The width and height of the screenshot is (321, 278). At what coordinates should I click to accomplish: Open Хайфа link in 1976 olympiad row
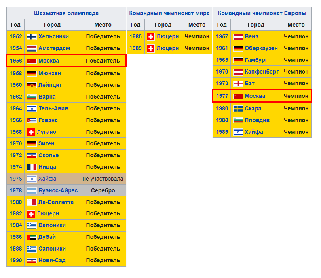point(47,179)
